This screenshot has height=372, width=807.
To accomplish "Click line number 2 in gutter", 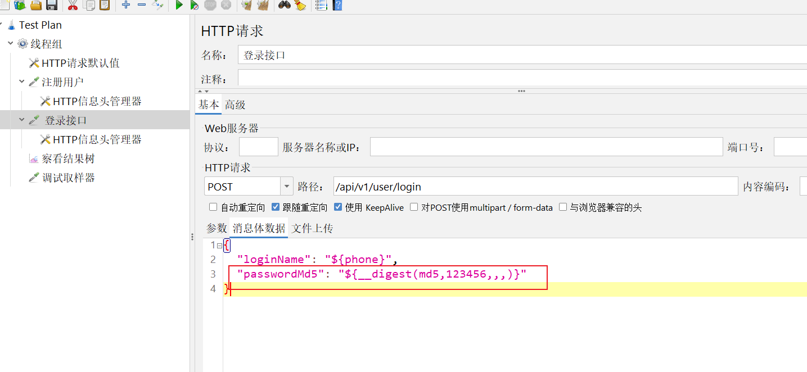I will coord(213,260).
